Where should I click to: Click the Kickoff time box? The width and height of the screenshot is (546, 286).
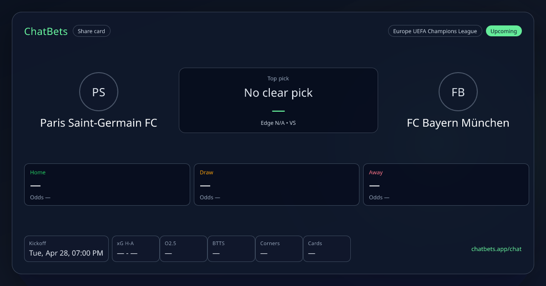point(66,249)
